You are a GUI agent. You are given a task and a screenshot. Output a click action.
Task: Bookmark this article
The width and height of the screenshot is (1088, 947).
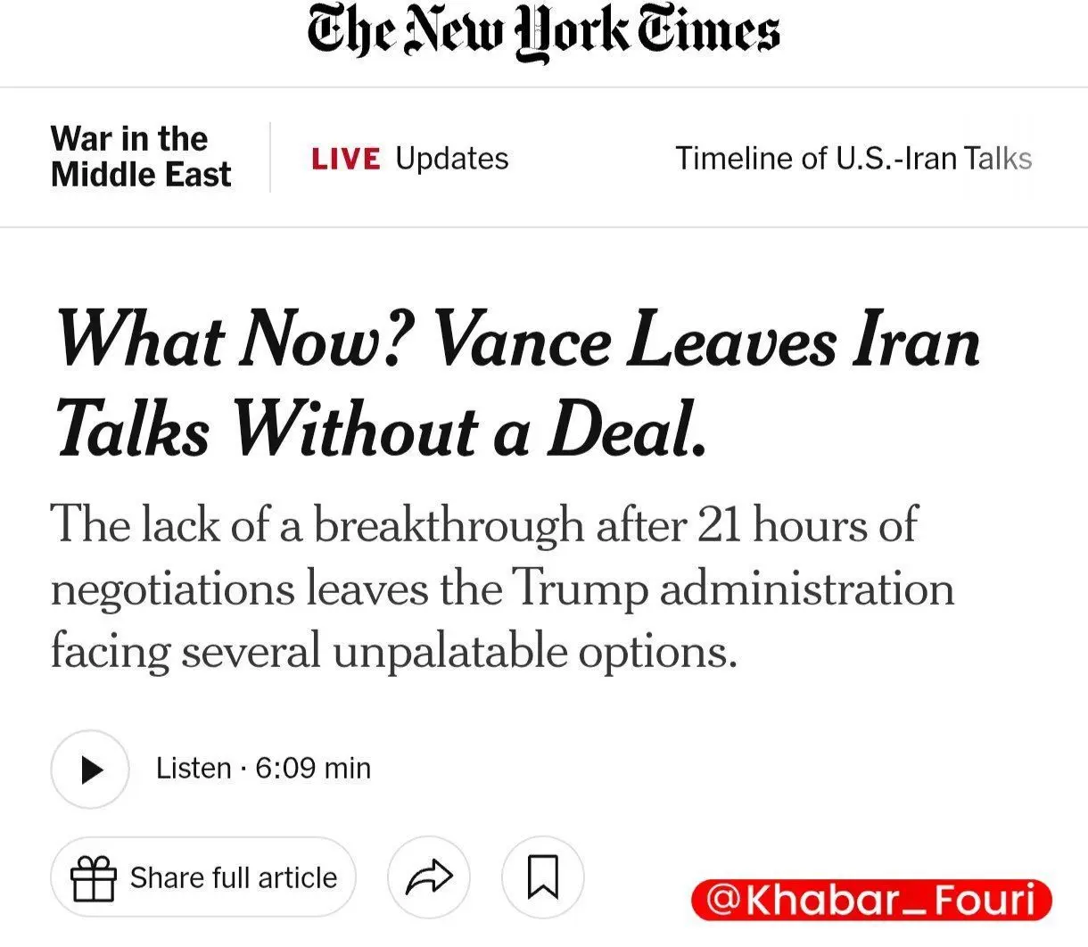(x=543, y=877)
